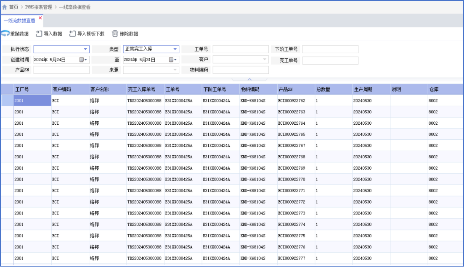This screenshot has height=267, width=464.
Task: Expand the 客户 dropdown
Action: point(265,60)
